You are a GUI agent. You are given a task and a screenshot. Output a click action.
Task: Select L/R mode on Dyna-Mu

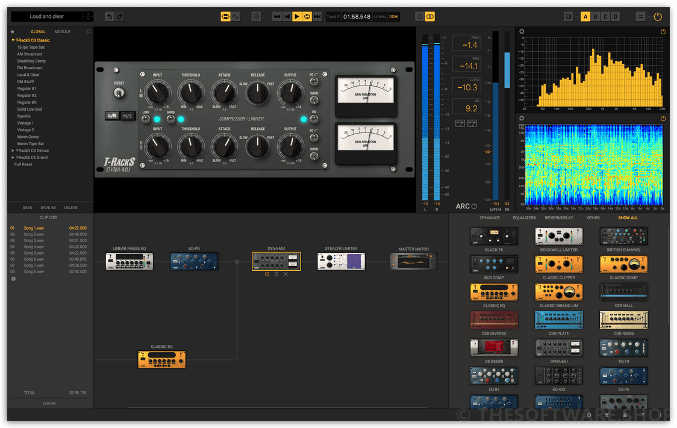tap(112, 116)
